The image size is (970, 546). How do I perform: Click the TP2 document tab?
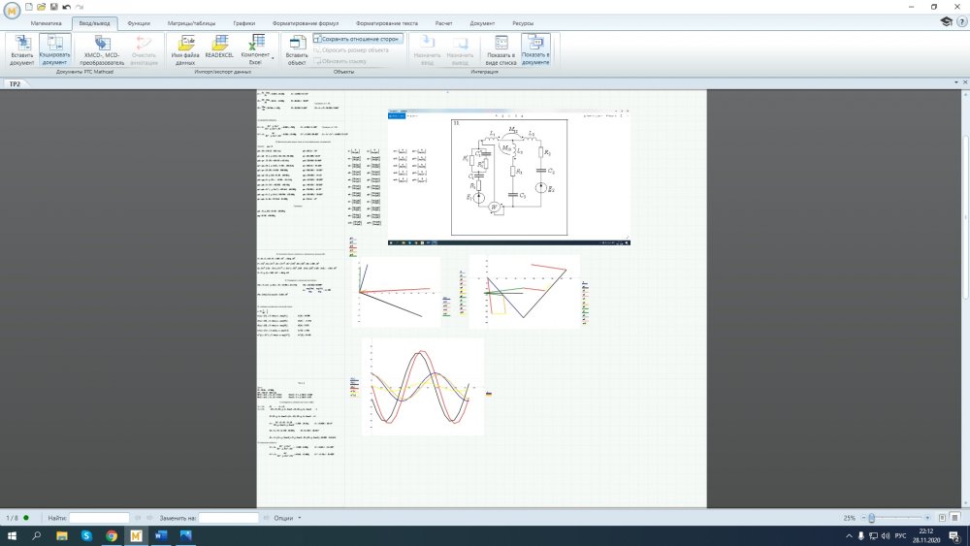click(15, 84)
